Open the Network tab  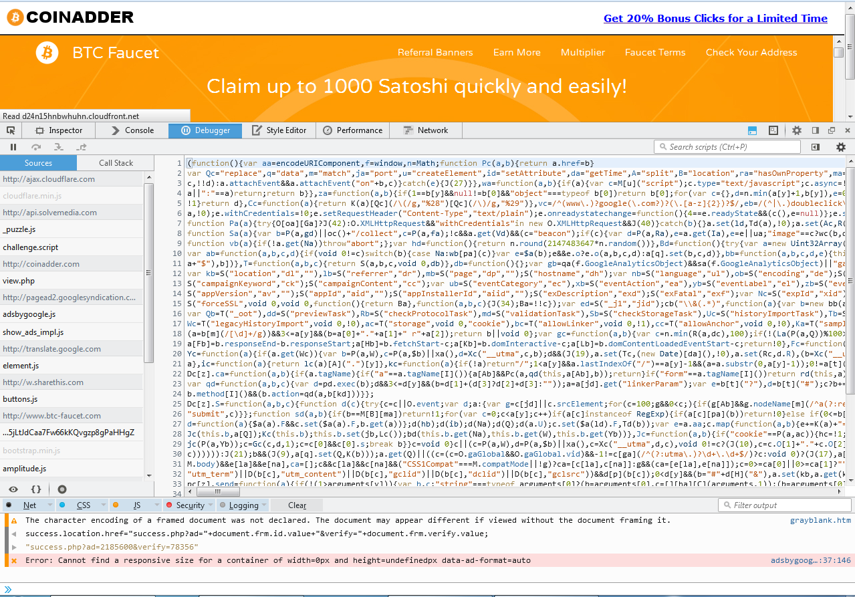click(426, 130)
